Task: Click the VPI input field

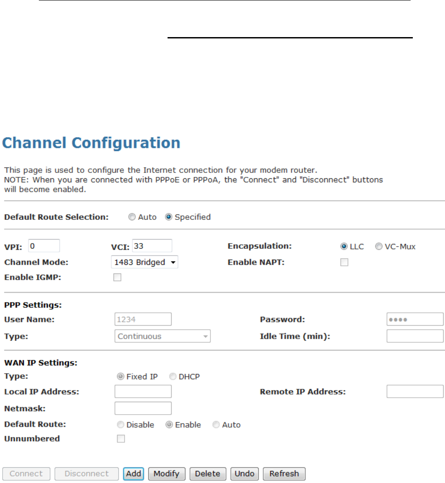Action: click(44, 246)
